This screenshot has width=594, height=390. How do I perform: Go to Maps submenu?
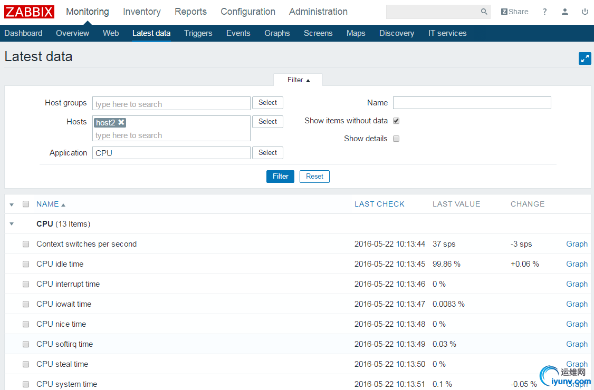pos(356,33)
